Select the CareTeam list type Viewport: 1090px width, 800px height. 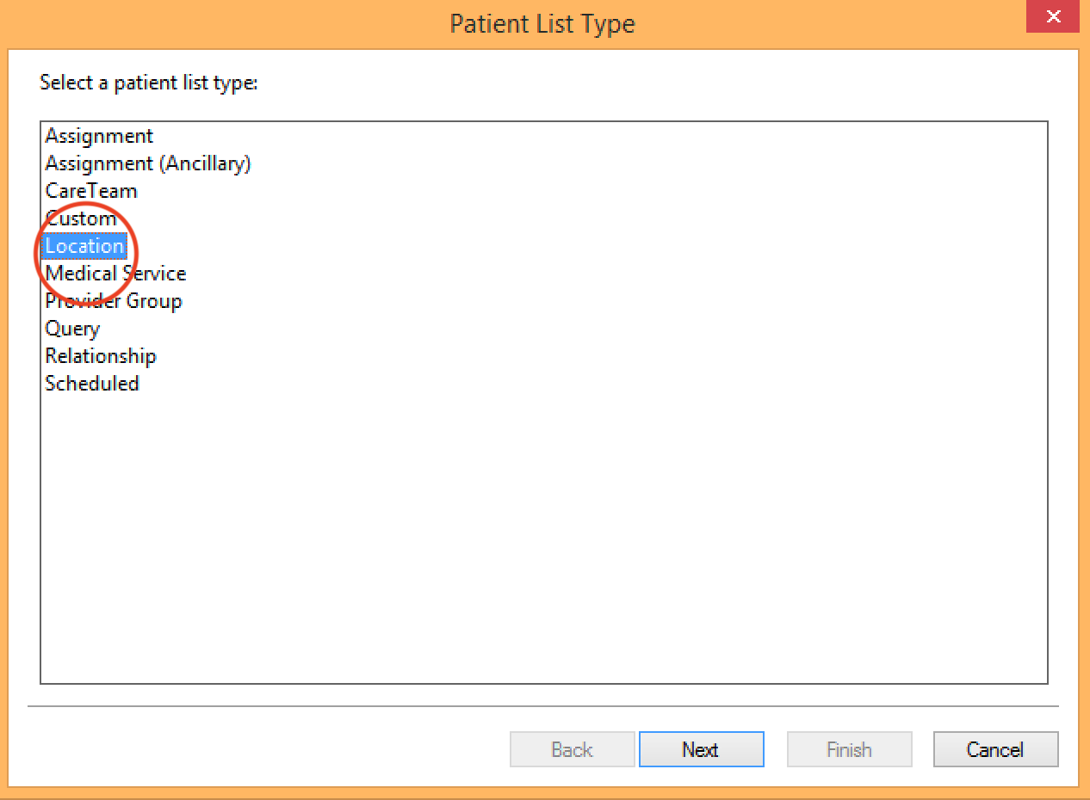coord(91,191)
